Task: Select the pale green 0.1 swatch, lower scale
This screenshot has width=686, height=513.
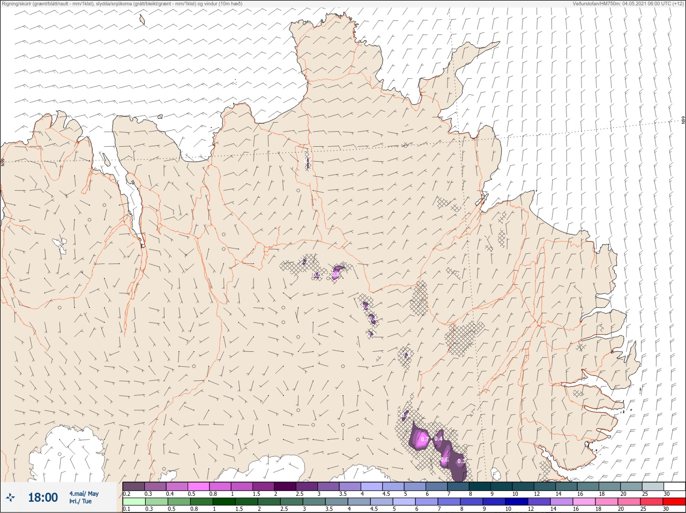Action: pyautogui.click(x=133, y=502)
